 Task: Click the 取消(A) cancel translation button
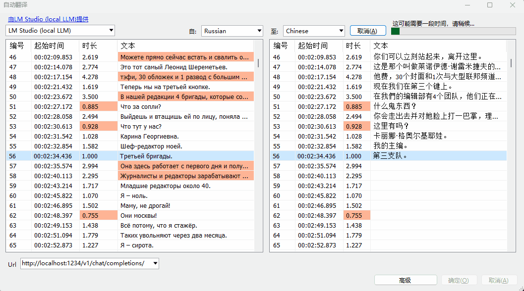coord(367,31)
